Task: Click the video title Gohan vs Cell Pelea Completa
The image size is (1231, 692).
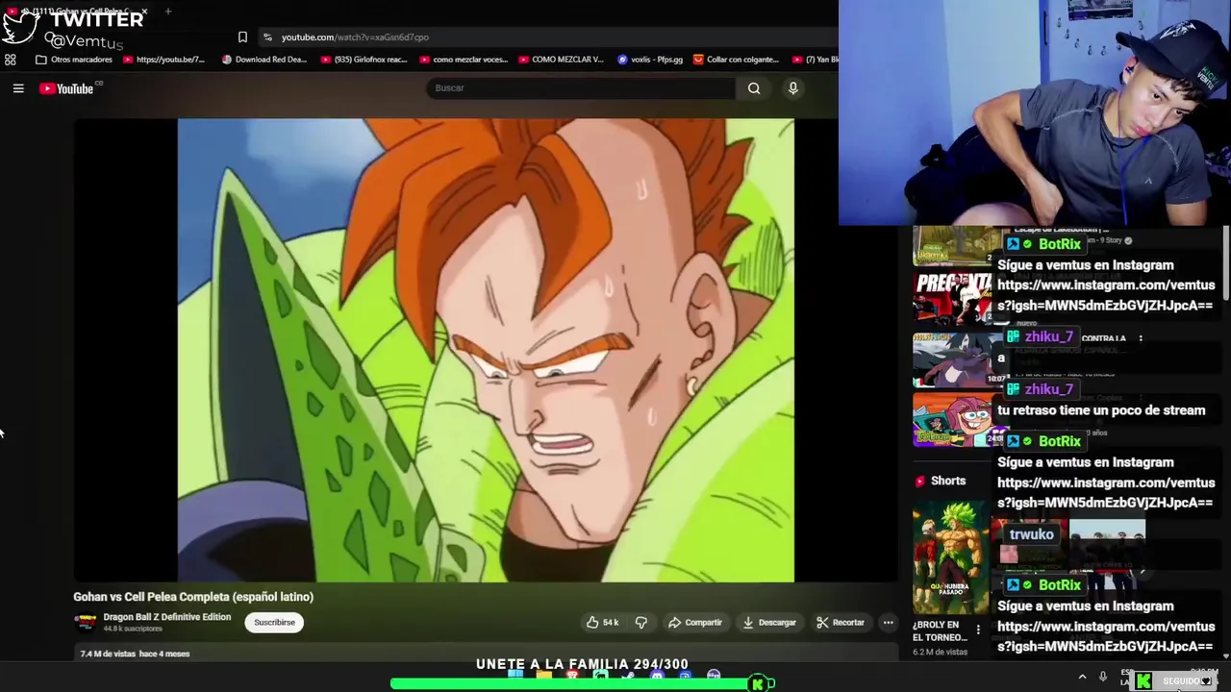Action: (x=193, y=597)
